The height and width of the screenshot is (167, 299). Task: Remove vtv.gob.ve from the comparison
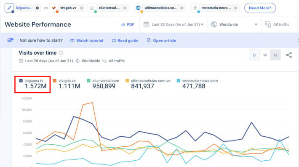(x=82, y=8)
